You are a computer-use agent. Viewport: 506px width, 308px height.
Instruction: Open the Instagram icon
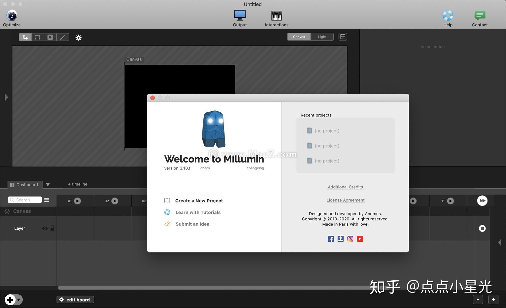pos(350,239)
